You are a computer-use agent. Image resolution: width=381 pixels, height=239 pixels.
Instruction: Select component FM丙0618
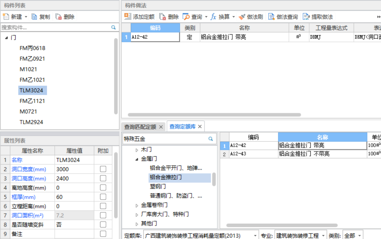(32, 48)
